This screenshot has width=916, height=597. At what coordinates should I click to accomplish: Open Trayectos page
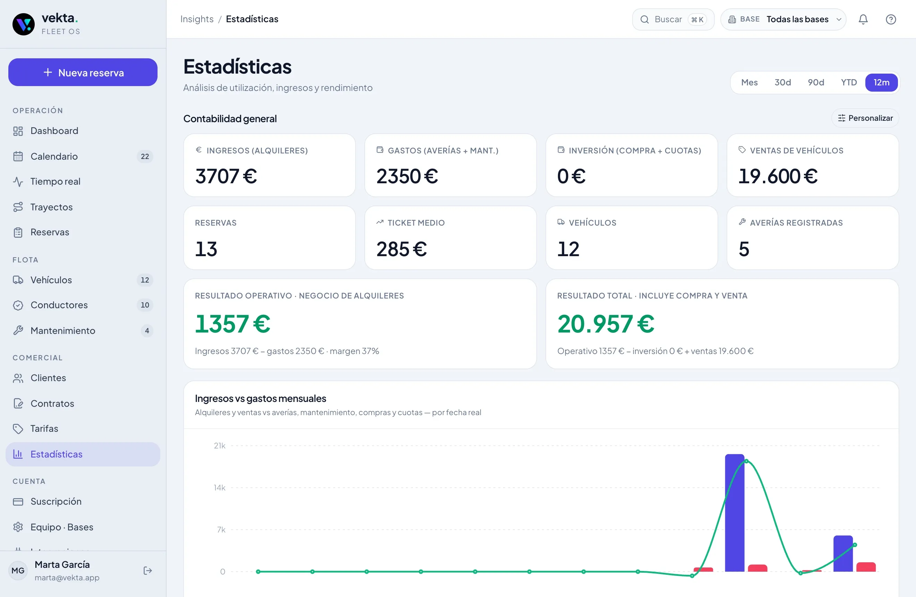[x=83, y=207]
